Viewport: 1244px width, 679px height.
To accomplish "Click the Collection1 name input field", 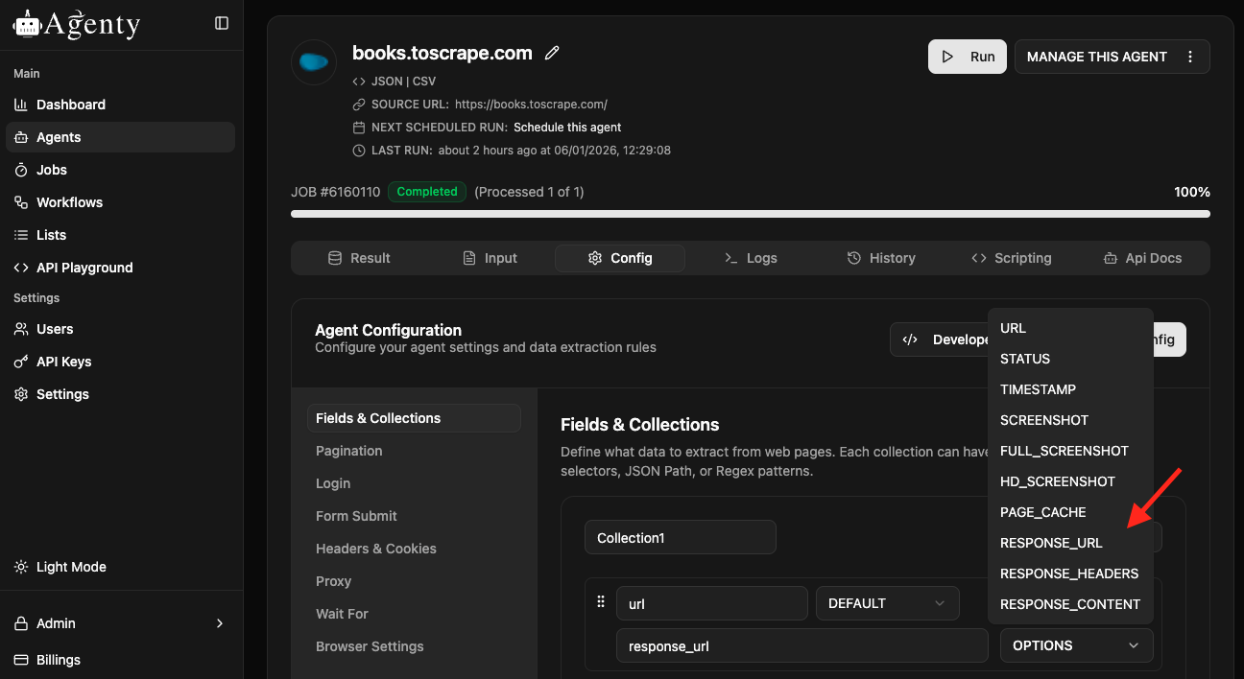I will tap(680, 538).
